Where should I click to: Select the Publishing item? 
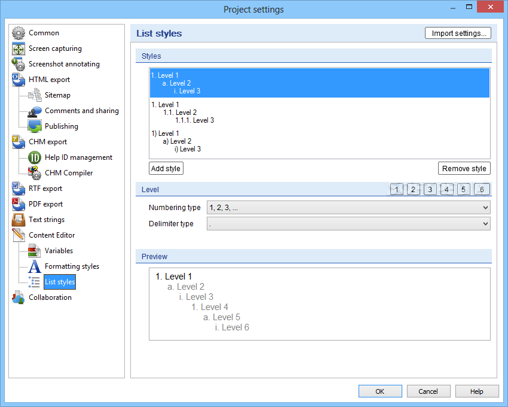click(61, 126)
